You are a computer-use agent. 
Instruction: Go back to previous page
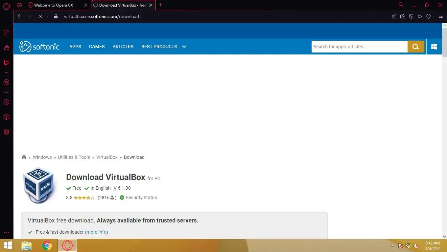[x=19, y=16]
